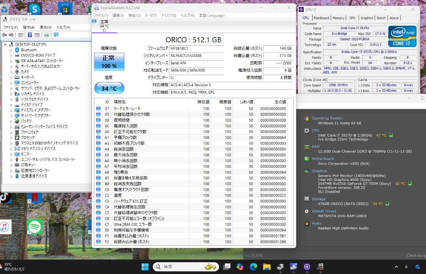Open Task View from the taskbar
Image resolution: width=426 pixels, height=274 pixels.
pyautogui.click(x=226, y=266)
